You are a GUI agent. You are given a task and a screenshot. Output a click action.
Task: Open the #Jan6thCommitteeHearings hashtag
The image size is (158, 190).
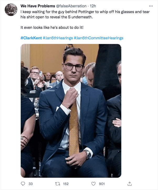(x=98, y=38)
